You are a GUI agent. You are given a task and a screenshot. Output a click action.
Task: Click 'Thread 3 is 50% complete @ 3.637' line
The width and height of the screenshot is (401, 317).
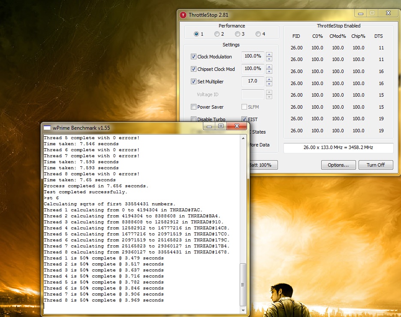(104, 270)
